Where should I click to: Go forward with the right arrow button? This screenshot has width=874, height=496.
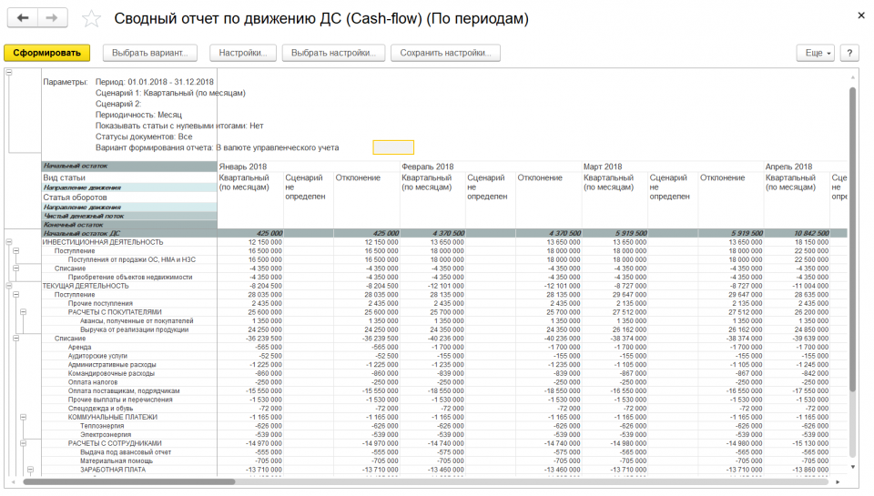click(53, 18)
